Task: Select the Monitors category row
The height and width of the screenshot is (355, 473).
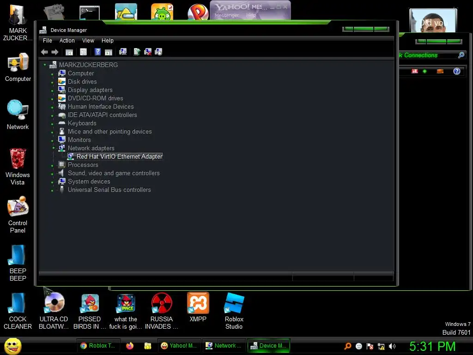Action: tap(79, 140)
